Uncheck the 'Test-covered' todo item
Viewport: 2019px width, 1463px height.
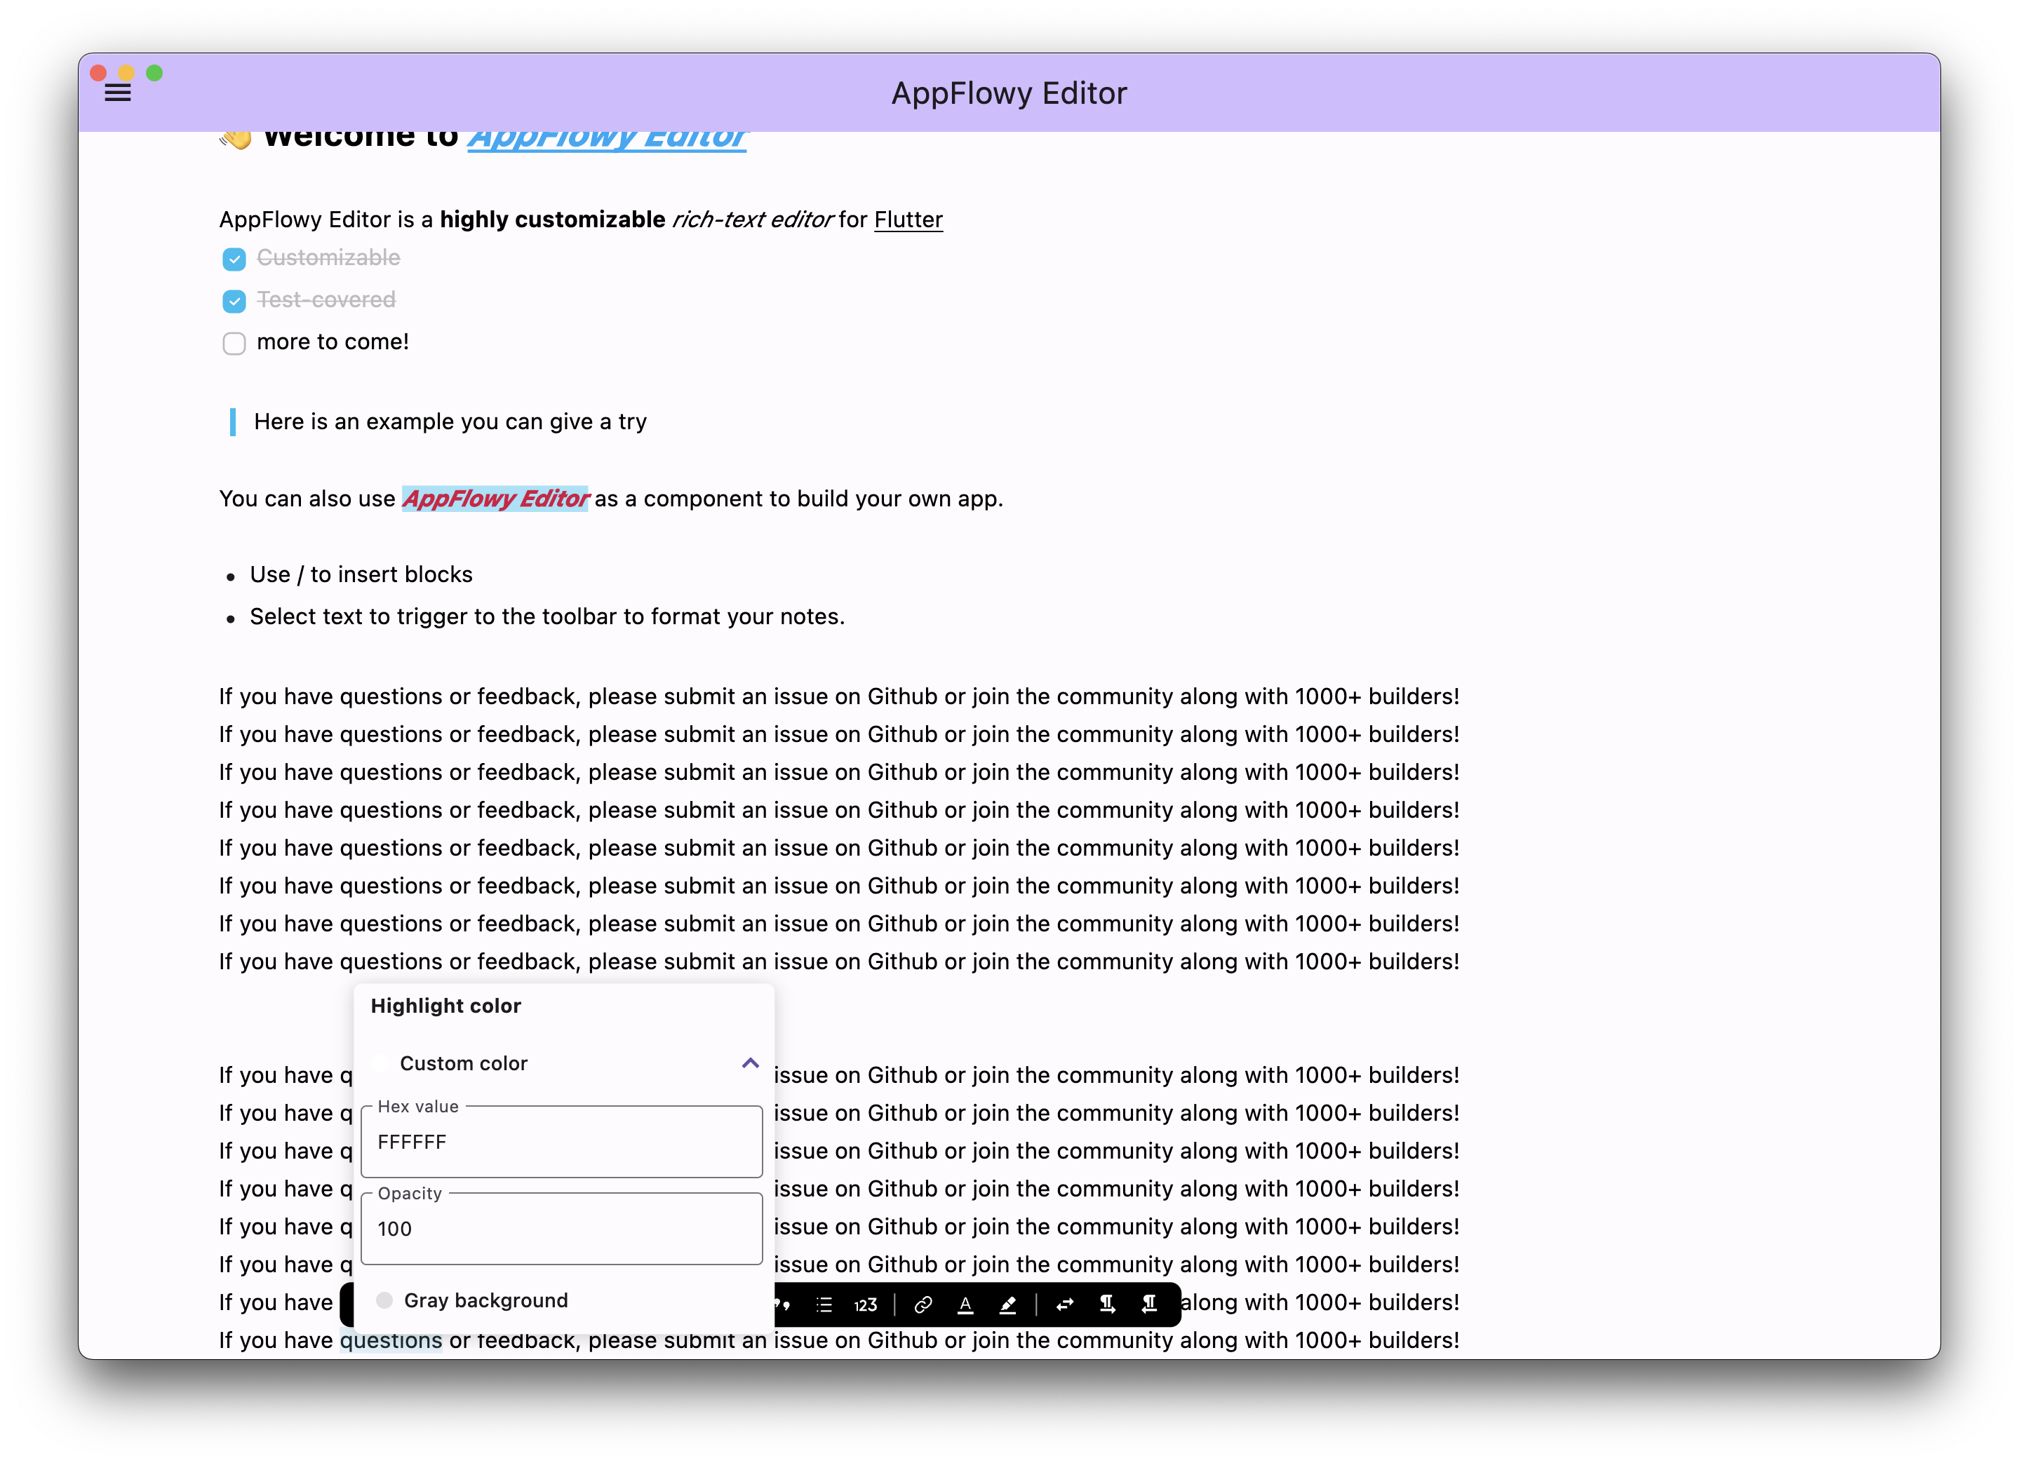(234, 301)
